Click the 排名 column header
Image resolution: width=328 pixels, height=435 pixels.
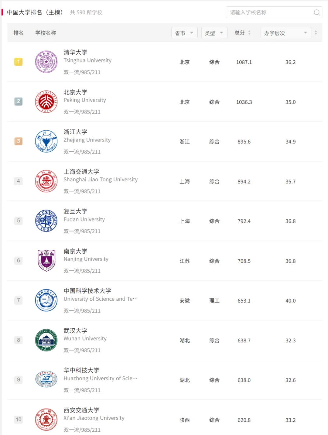pos(19,33)
